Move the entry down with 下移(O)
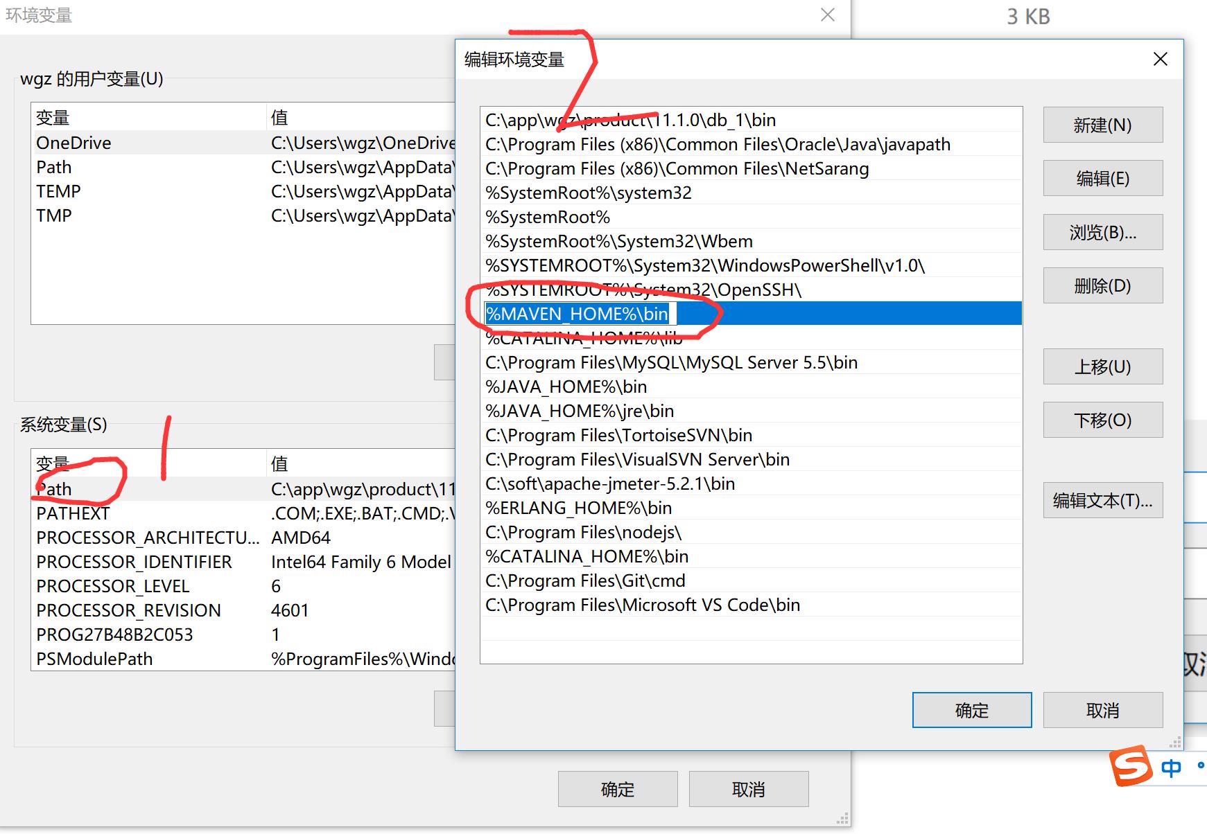This screenshot has height=834, width=1207. click(x=1102, y=420)
